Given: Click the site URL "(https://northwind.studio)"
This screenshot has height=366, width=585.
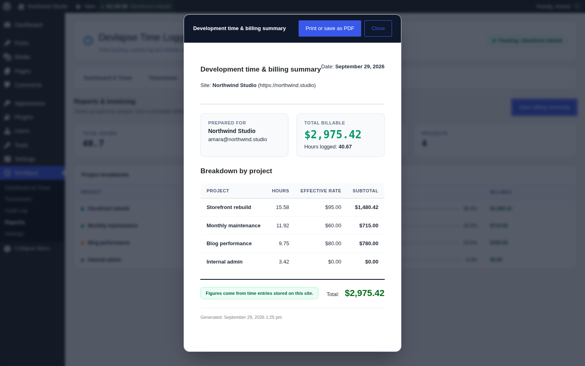Looking at the screenshot, I should (287, 85).
